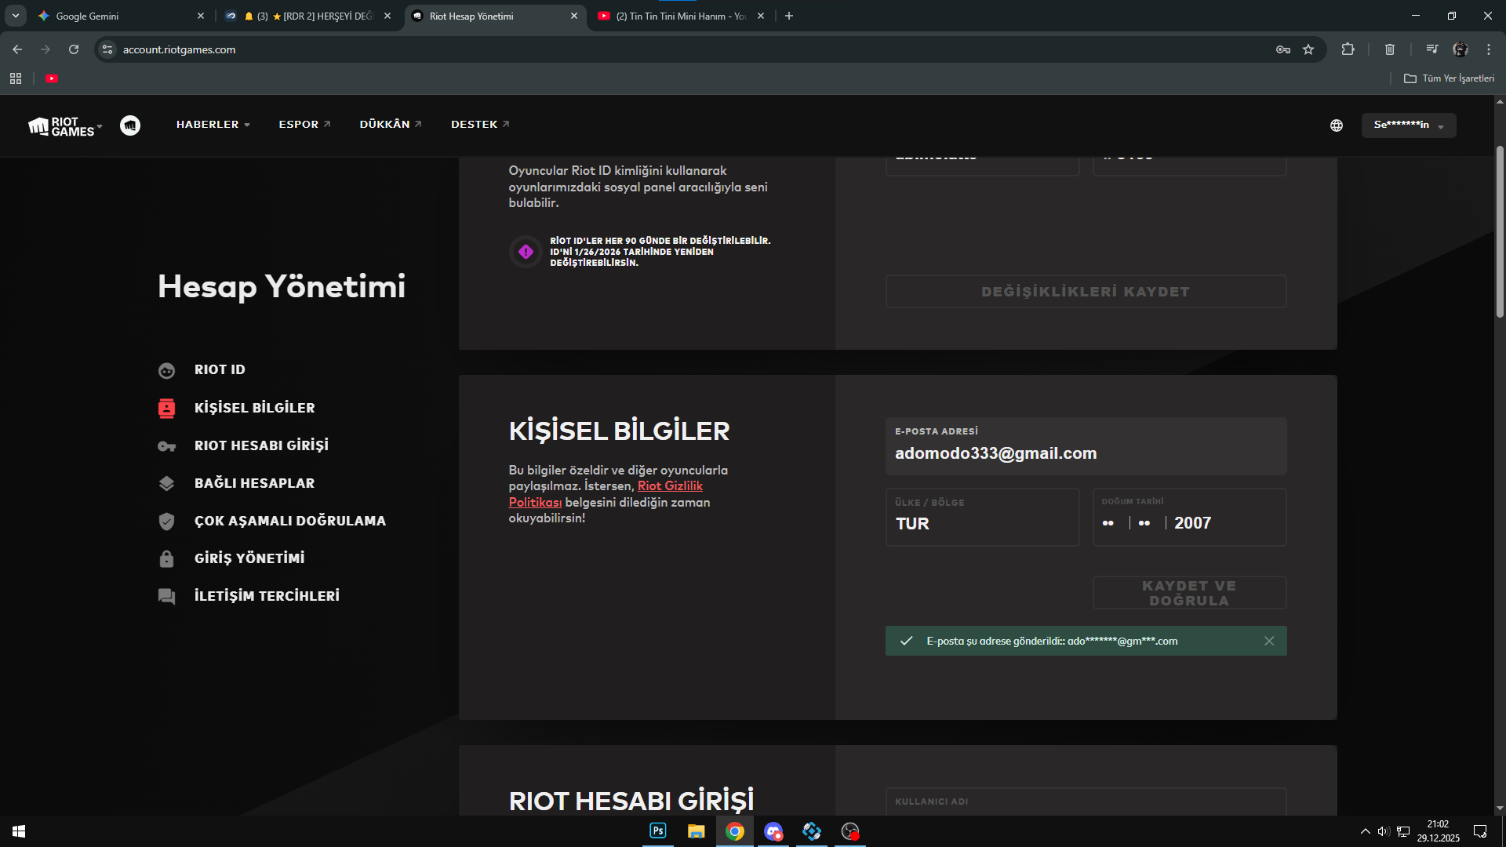Open the Chrome extensions puzzle icon
The width and height of the screenshot is (1506, 847).
coord(1348,49)
